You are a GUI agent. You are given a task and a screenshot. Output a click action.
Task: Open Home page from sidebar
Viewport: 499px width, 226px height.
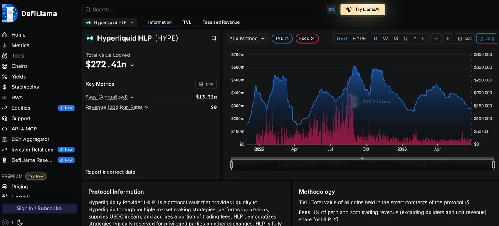(19, 35)
